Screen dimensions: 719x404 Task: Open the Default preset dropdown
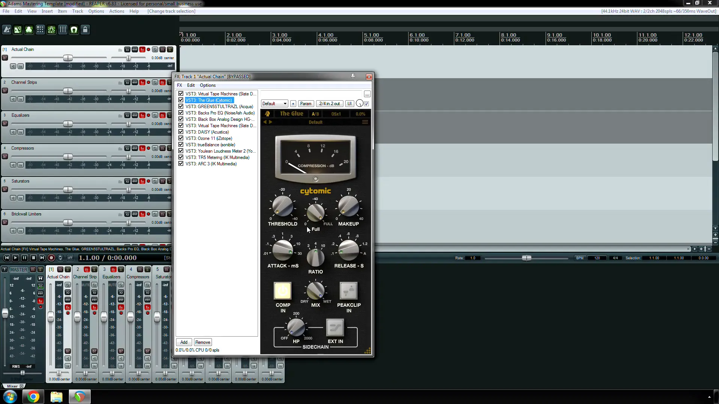(x=274, y=104)
